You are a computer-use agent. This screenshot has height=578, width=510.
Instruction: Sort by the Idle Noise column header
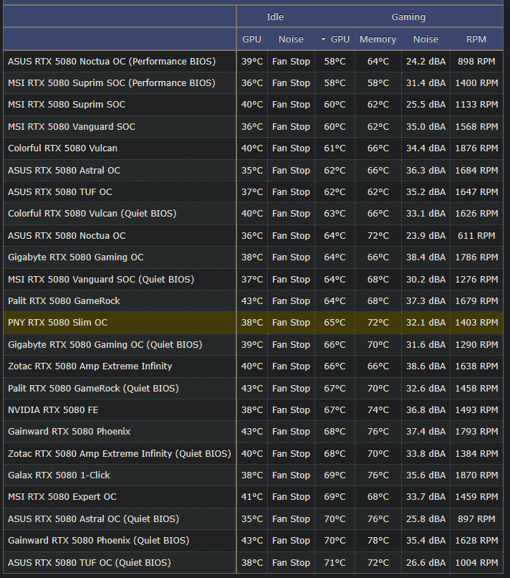click(x=291, y=39)
